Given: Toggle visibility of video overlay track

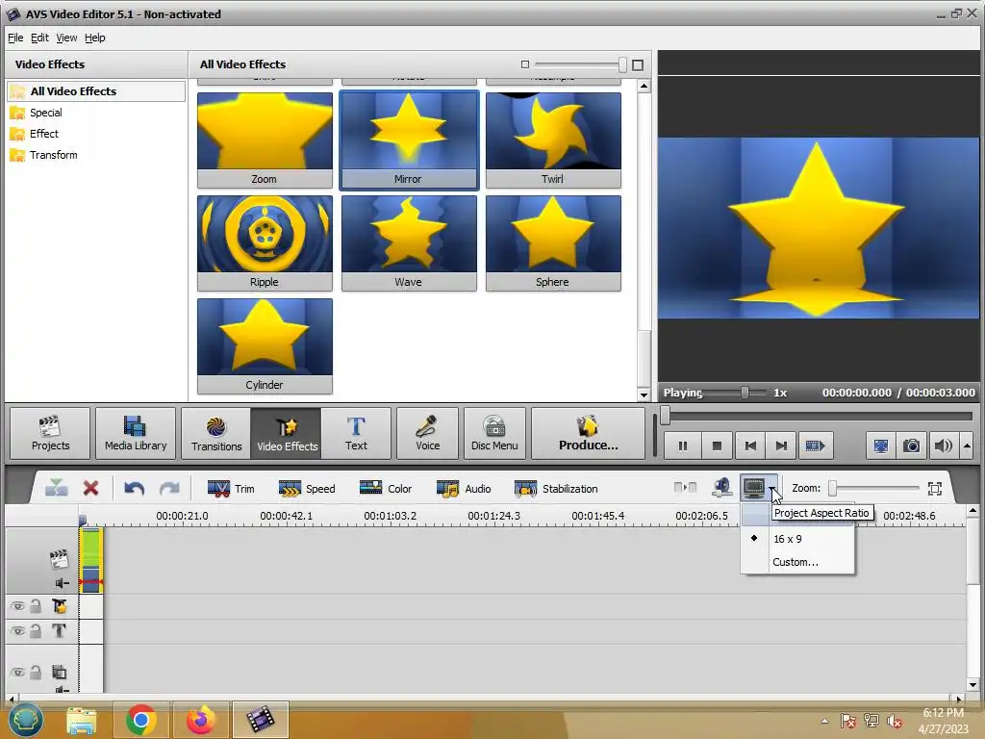Looking at the screenshot, I should tap(17, 673).
